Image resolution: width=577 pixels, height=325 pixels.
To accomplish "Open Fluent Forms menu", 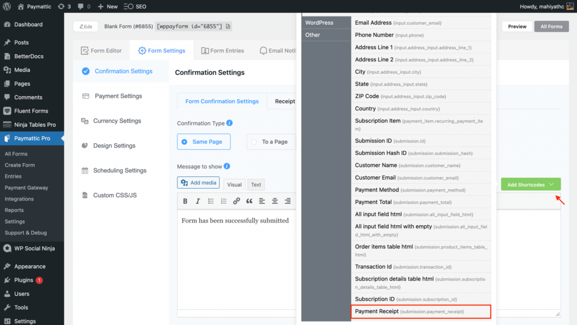I will [32, 110].
